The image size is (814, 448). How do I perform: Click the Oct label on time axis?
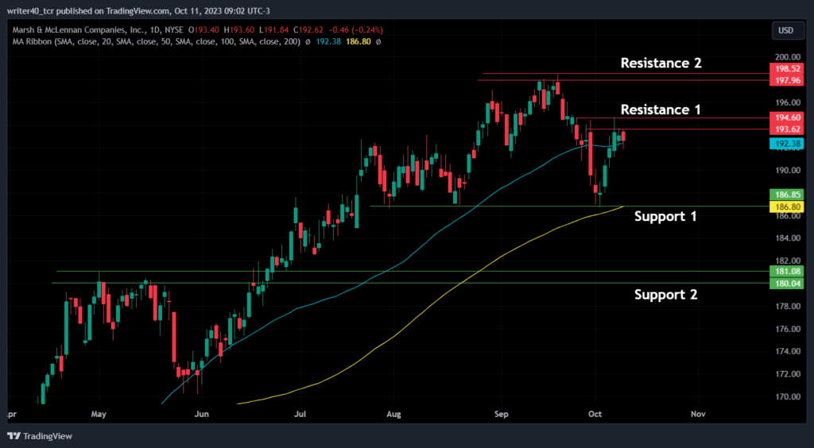595,415
